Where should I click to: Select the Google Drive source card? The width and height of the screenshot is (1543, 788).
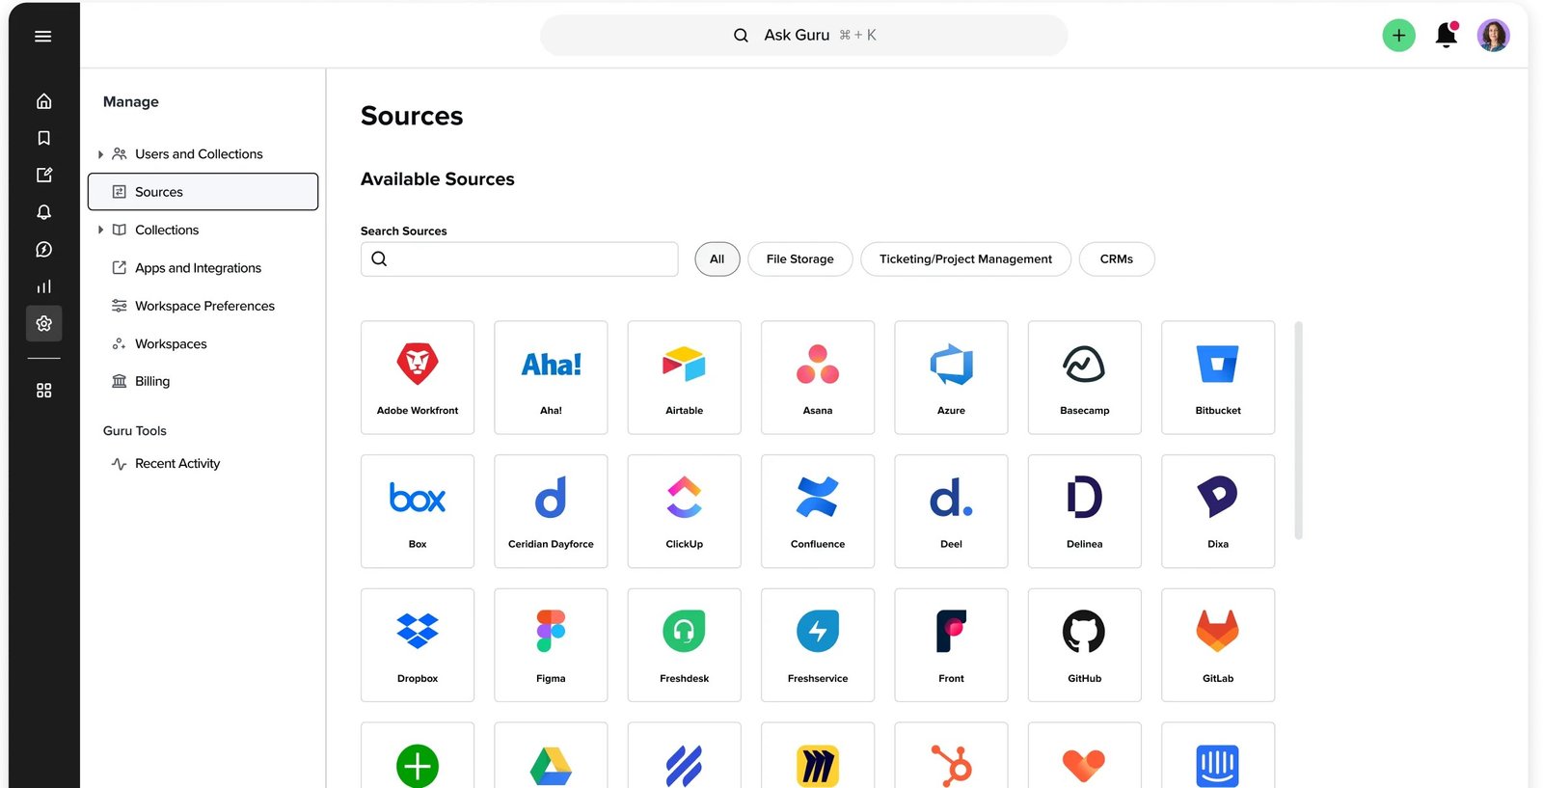click(x=551, y=755)
